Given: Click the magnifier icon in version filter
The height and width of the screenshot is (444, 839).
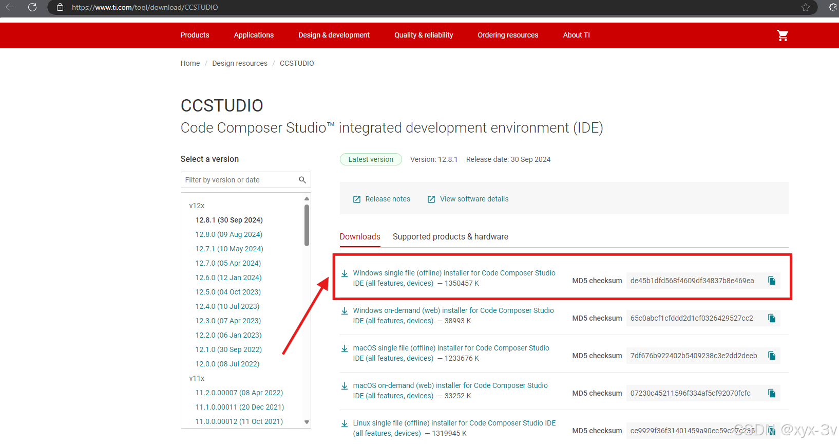Looking at the screenshot, I should 302,180.
